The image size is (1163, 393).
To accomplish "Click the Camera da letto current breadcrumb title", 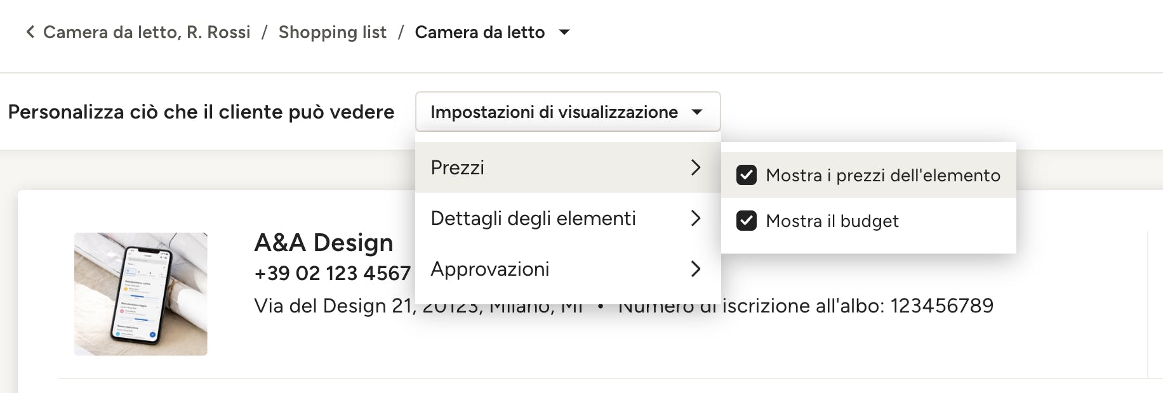I will pos(480,32).
